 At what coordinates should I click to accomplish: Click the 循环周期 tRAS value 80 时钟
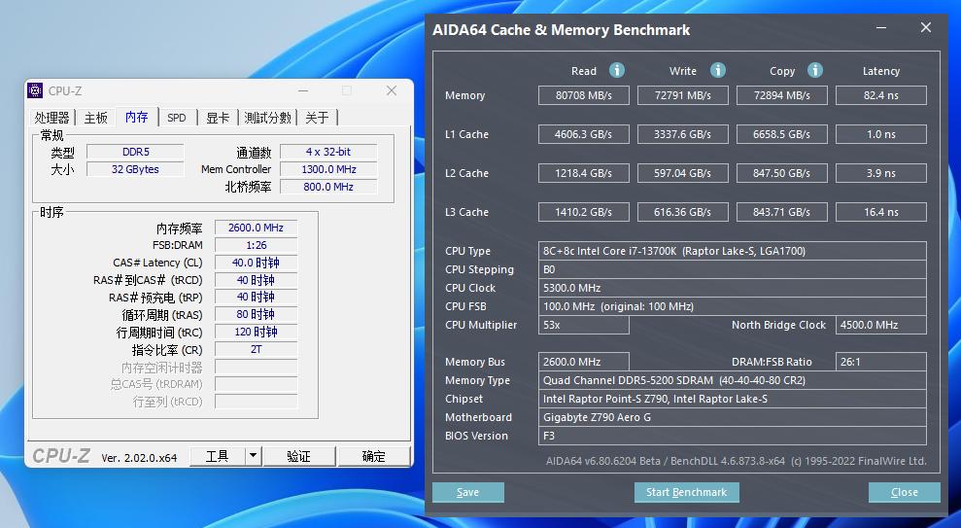[257, 315]
